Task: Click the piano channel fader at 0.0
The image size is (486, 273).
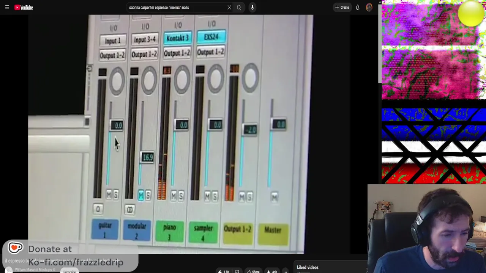Action: coord(182,125)
